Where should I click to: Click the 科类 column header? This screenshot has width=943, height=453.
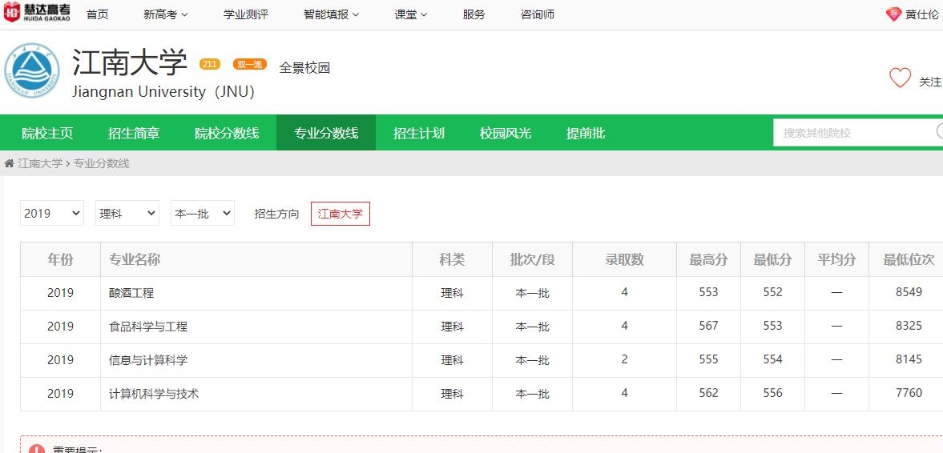tap(452, 259)
